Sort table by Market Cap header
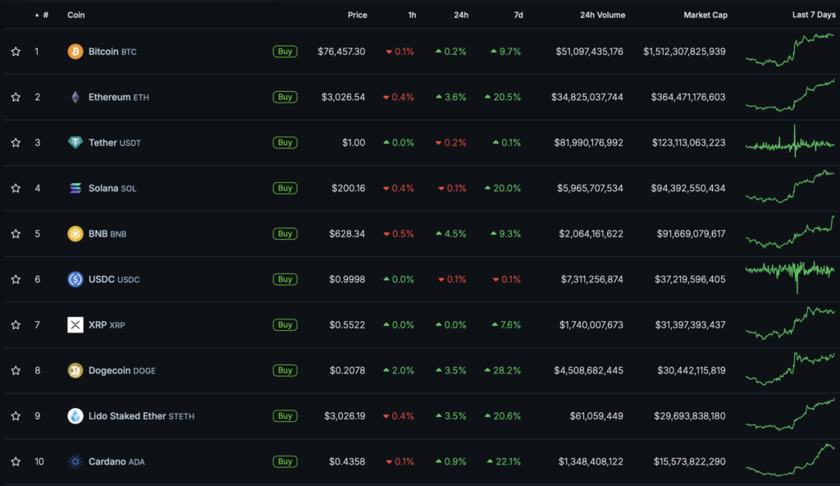840x486 pixels. (x=705, y=15)
